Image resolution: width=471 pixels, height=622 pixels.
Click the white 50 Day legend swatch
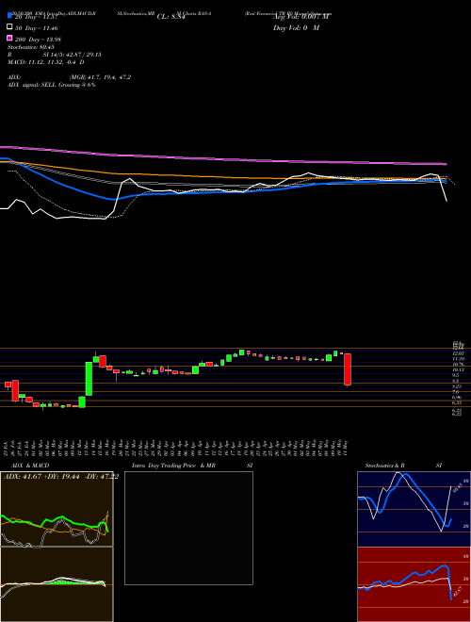point(9,27)
